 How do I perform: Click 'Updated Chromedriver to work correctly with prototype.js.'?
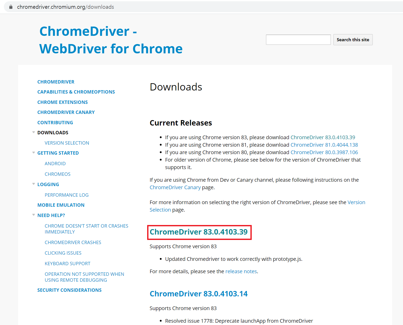pyautogui.click(x=234, y=259)
